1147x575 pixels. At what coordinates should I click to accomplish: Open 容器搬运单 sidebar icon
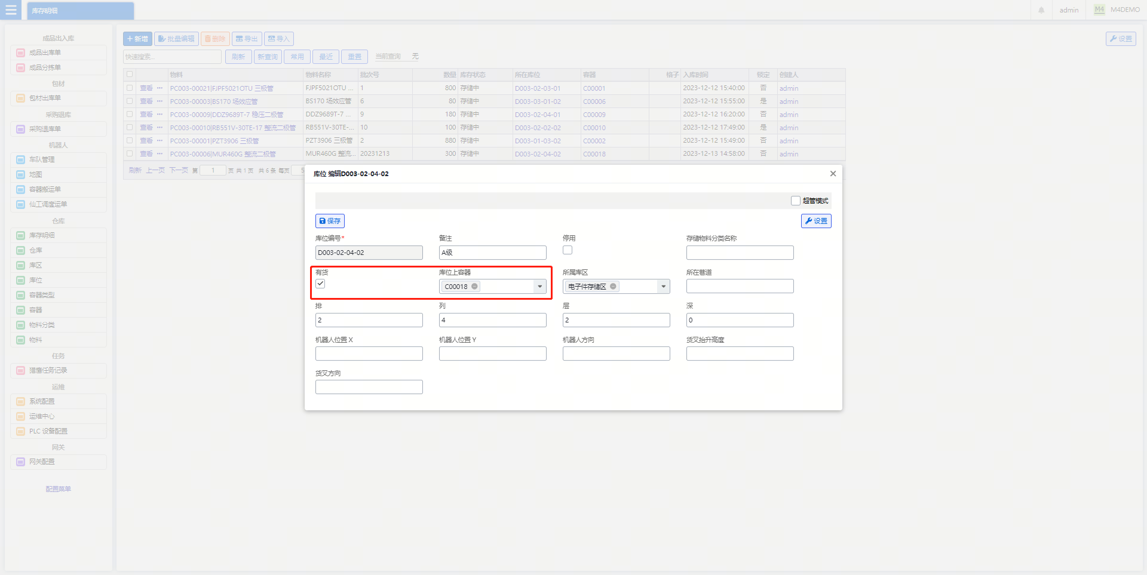21,190
